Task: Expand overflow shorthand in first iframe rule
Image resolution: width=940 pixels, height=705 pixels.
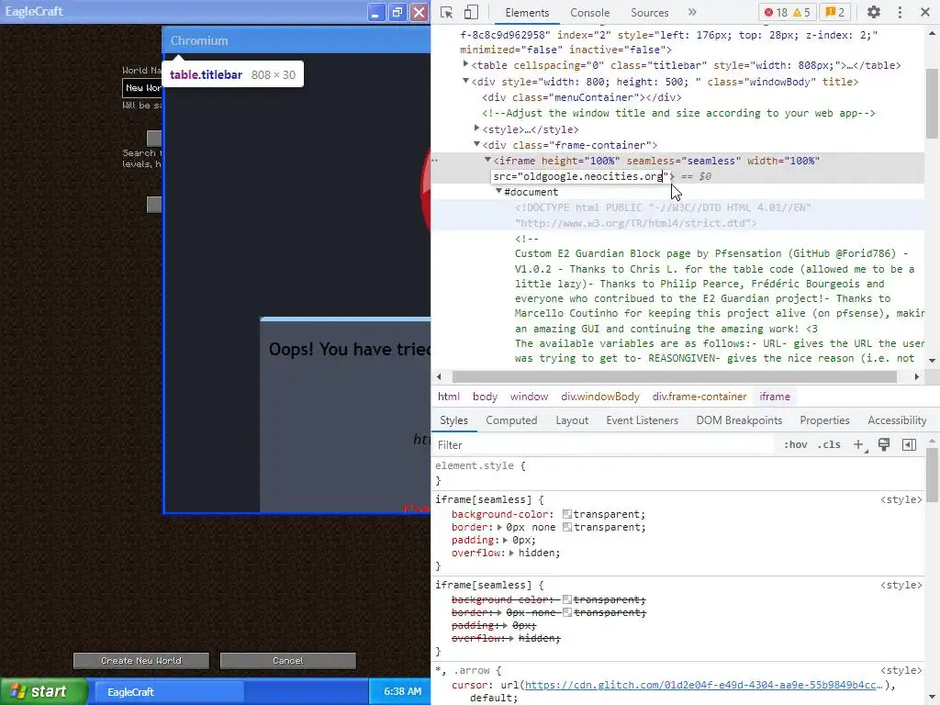Action: 511,553
